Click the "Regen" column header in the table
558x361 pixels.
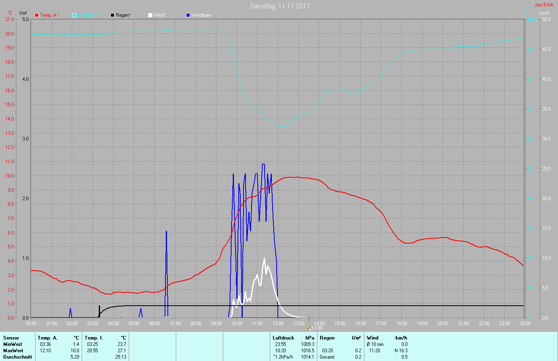pyautogui.click(x=327, y=338)
